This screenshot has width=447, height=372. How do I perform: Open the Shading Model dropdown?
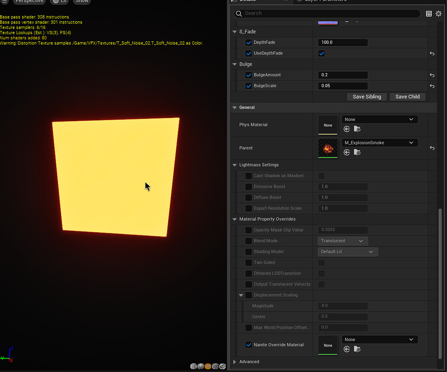point(347,252)
